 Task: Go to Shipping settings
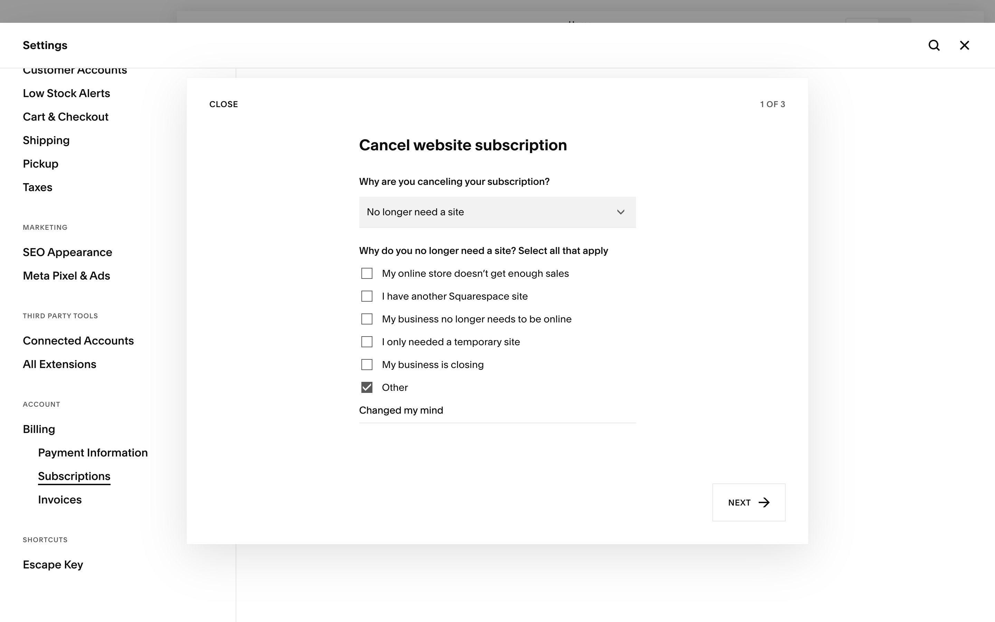[x=46, y=141]
